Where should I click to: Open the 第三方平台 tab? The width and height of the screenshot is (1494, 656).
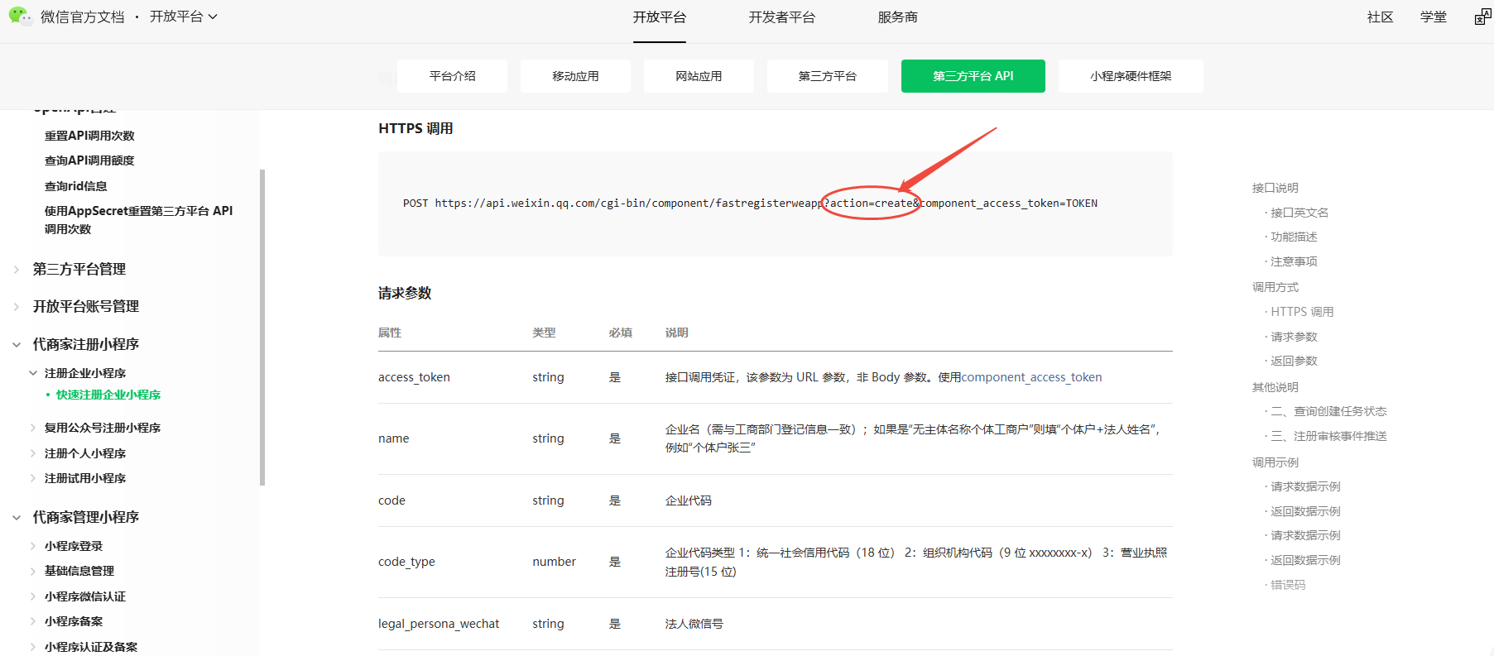point(828,76)
